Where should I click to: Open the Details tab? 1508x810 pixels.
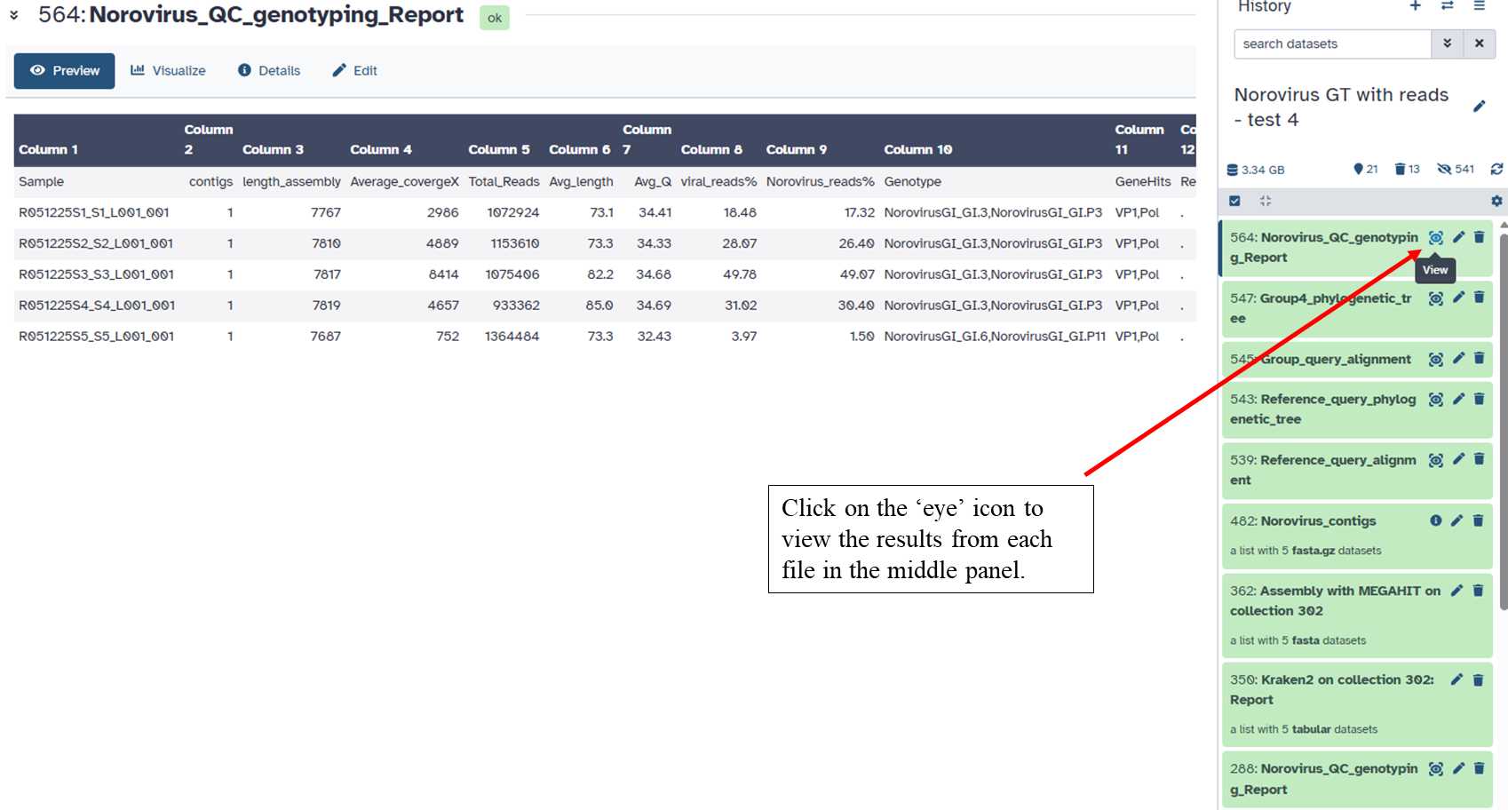[x=269, y=71]
